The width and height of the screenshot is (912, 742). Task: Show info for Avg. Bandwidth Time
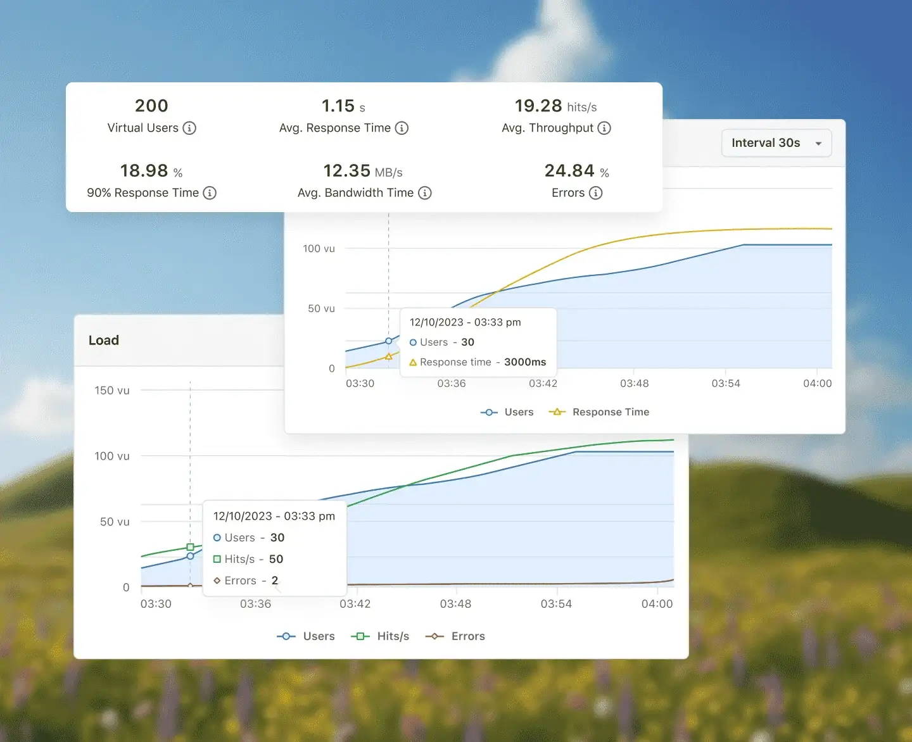(425, 193)
